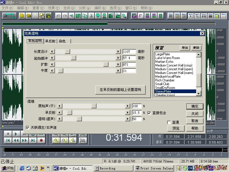Click the 扩散 value input field
Viewport: 229px width, 172px height.
coord(129,64)
